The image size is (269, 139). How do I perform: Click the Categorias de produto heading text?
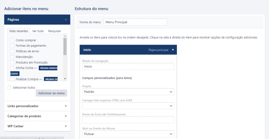pyautogui.click(x=24, y=116)
